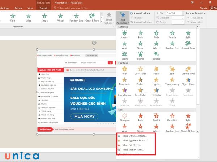The image size is (217, 162).
Task: Open More Motion Paths dialog
Action: click(x=133, y=150)
